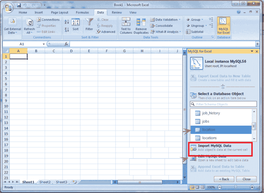This screenshot has width=264, height=193.
Task: Switch to the View tab
Action: click(133, 12)
